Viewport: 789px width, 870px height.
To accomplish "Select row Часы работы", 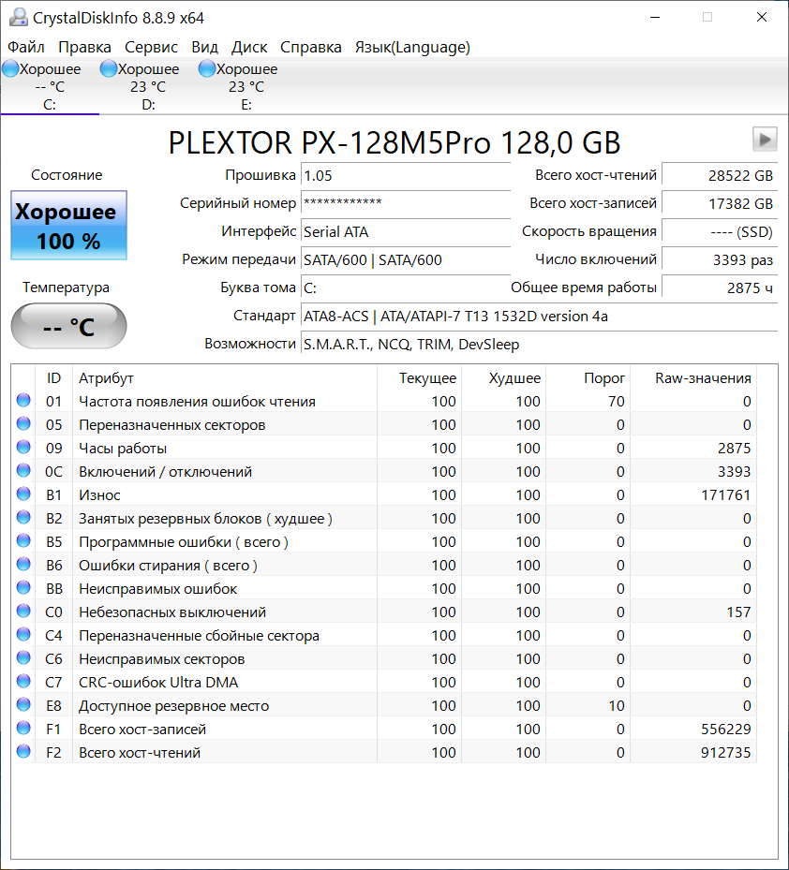I will click(384, 448).
